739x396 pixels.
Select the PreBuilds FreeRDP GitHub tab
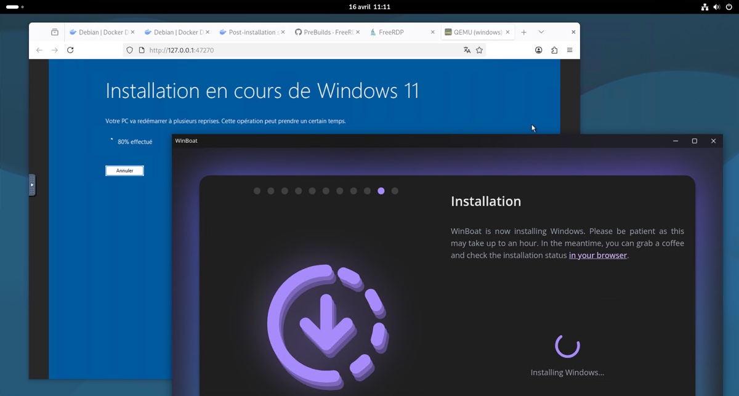pyautogui.click(x=325, y=32)
